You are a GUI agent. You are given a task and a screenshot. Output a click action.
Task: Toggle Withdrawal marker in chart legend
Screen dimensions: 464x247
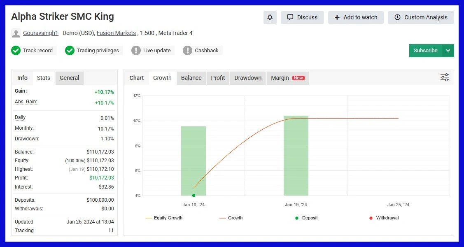[384, 218]
